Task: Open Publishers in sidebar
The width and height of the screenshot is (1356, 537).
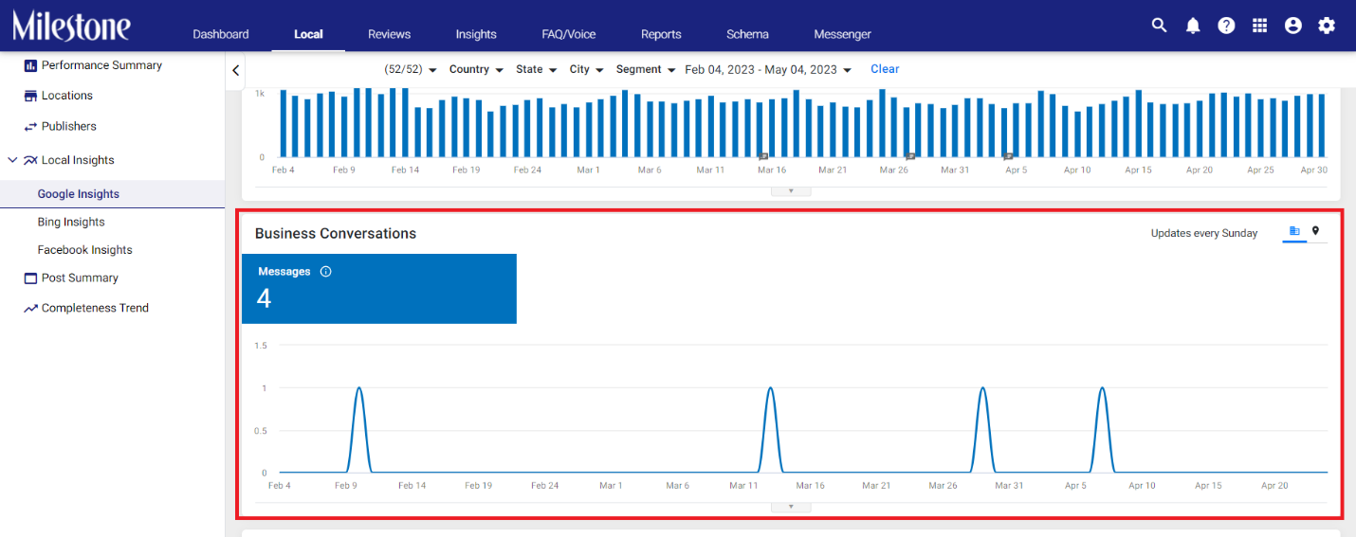Action: coord(69,126)
